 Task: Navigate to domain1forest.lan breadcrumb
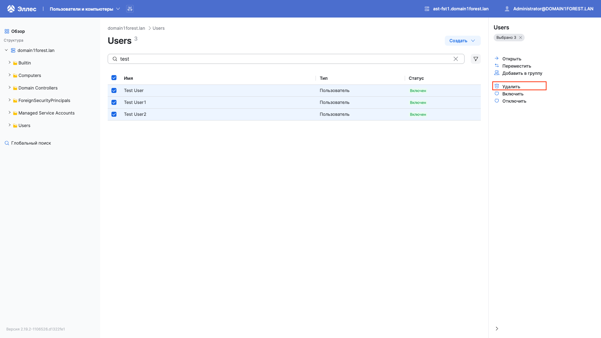point(126,28)
